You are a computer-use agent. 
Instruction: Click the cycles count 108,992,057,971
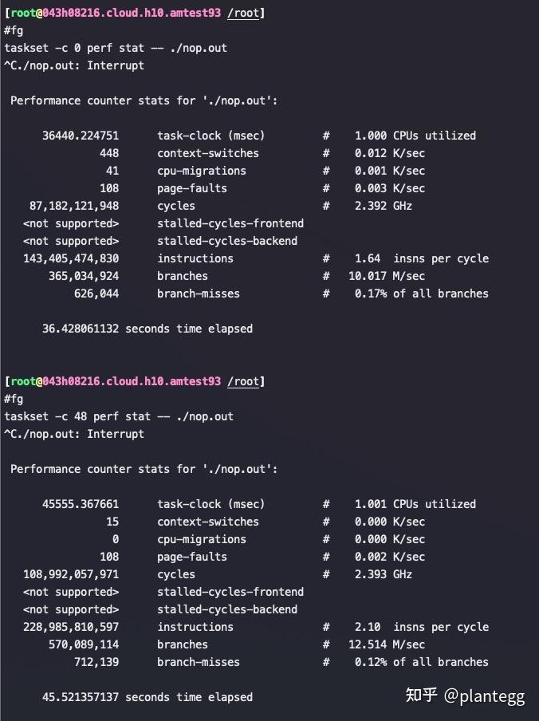click(x=71, y=574)
